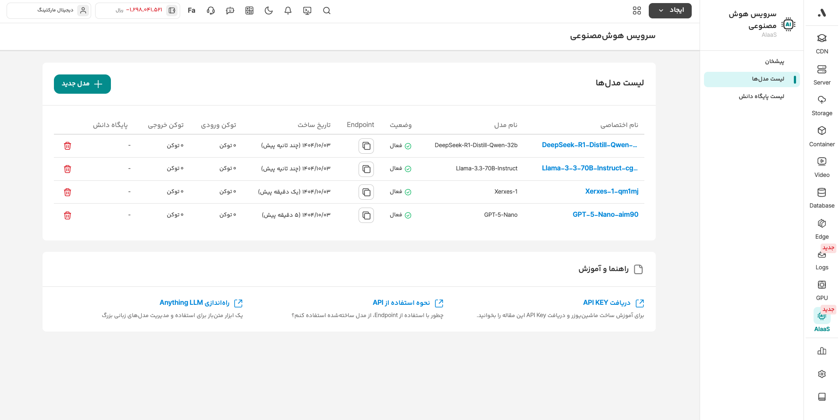Image resolution: width=839 pixels, height=420 pixels.
Task: Select لیست پایگاه دانش menu item
Action: (761, 96)
